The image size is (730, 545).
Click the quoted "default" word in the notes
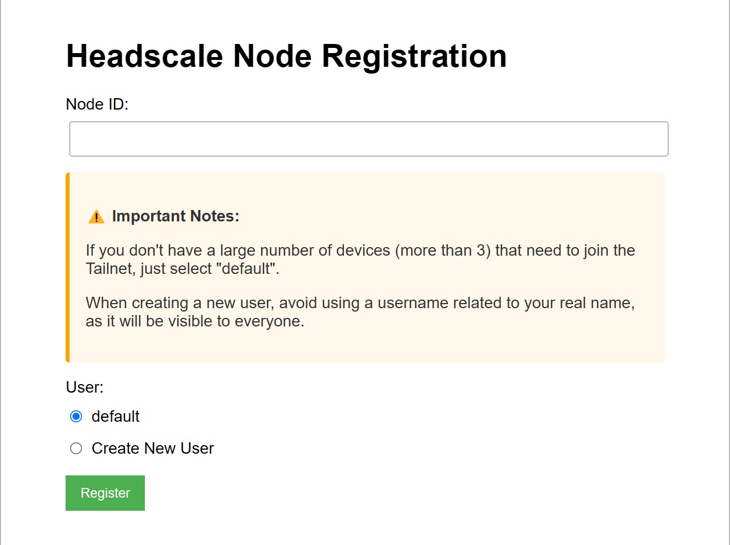point(246,268)
